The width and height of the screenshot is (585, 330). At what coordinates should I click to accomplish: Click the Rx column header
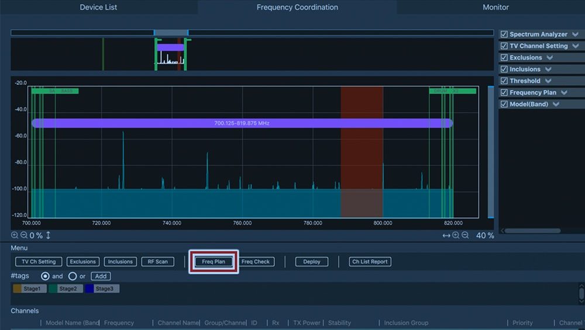pyautogui.click(x=276, y=322)
